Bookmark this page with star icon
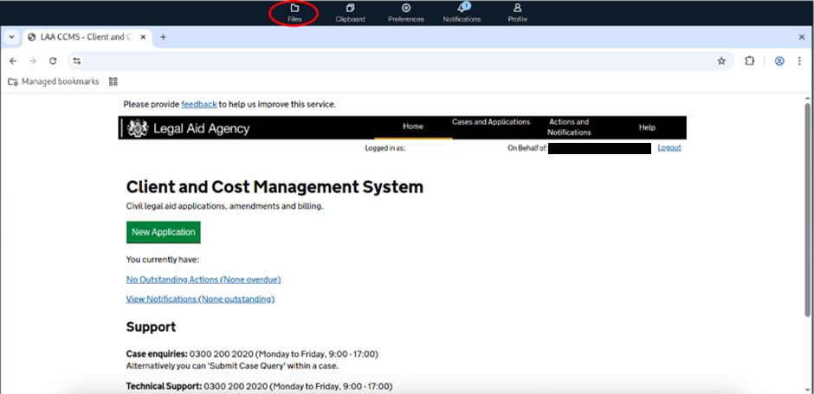The image size is (814, 394). [x=721, y=61]
